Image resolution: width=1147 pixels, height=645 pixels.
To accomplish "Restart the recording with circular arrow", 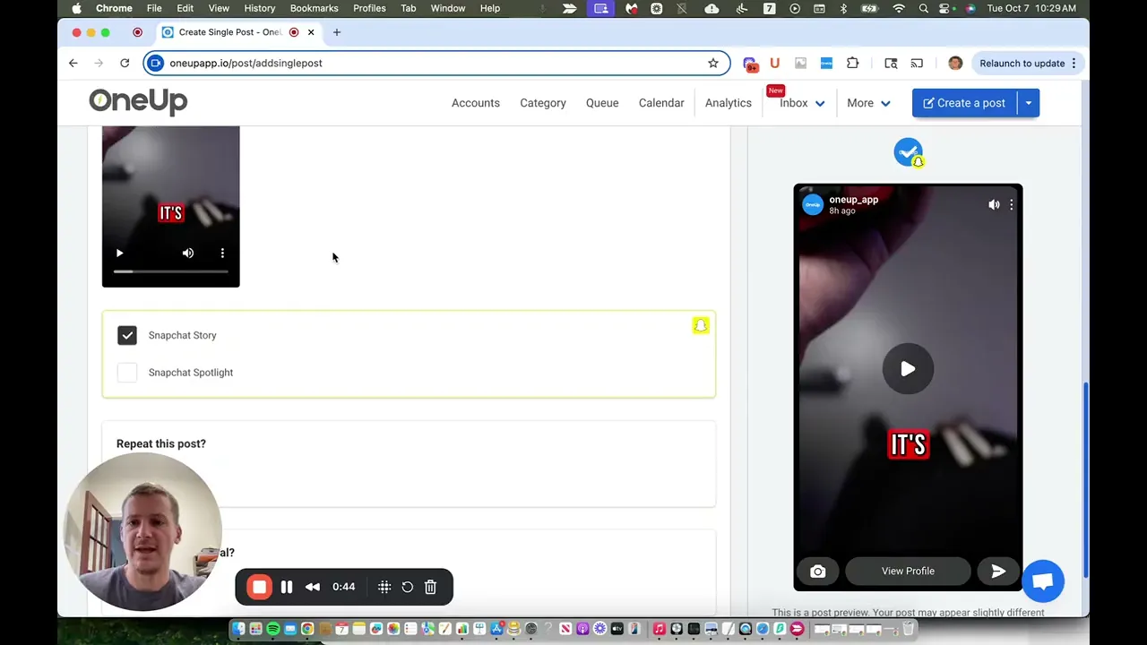I will point(408,588).
